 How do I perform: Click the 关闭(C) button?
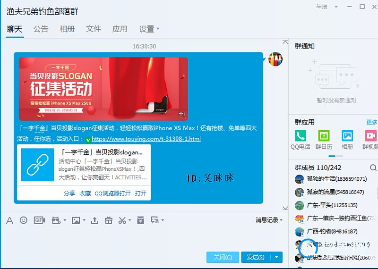tap(223, 257)
